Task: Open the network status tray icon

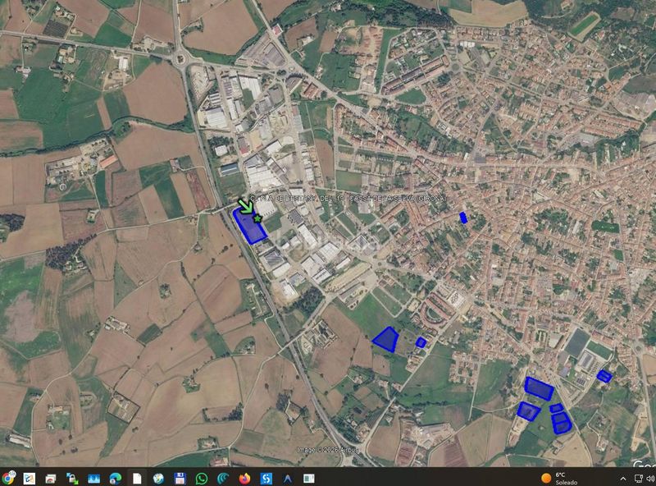Action: (639, 479)
